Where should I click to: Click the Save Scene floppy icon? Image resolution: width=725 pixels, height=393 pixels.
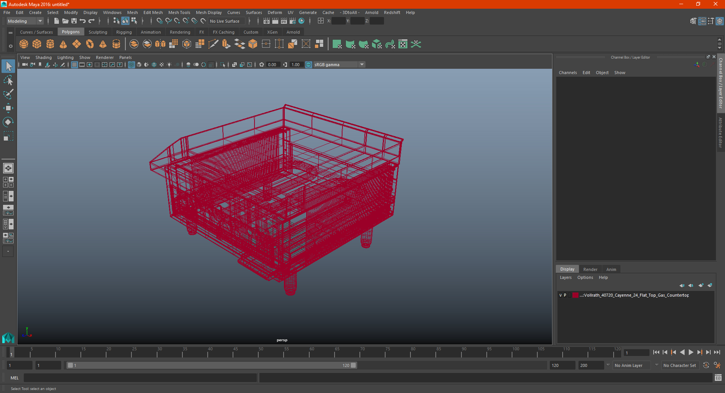point(74,21)
